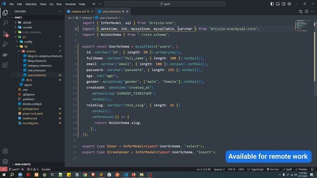Image resolution: width=317 pixels, height=178 pixels.
Task: Change CRLF end of line
Action: point(241,169)
